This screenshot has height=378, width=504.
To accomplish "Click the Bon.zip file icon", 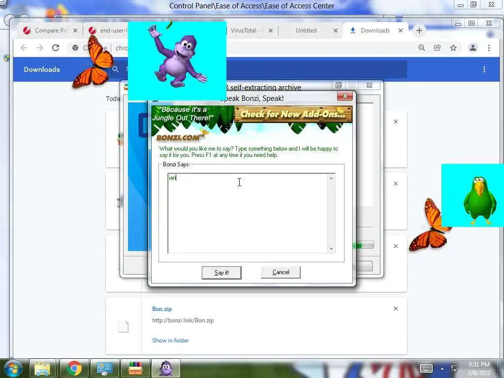I will click(x=124, y=326).
